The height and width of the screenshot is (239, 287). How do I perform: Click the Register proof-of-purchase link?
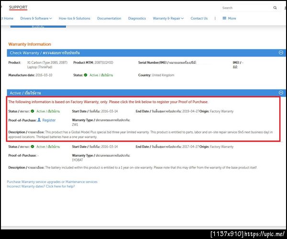pos(49,120)
